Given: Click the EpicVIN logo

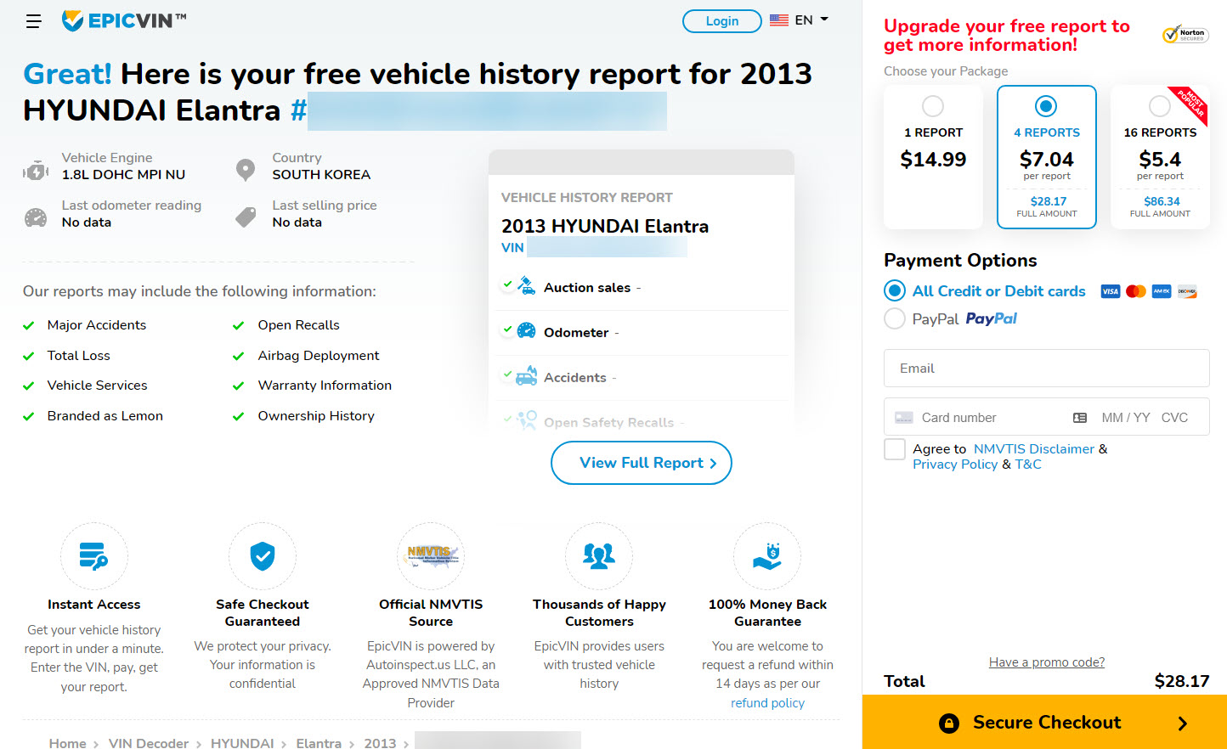Looking at the screenshot, I should [x=124, y=20].
